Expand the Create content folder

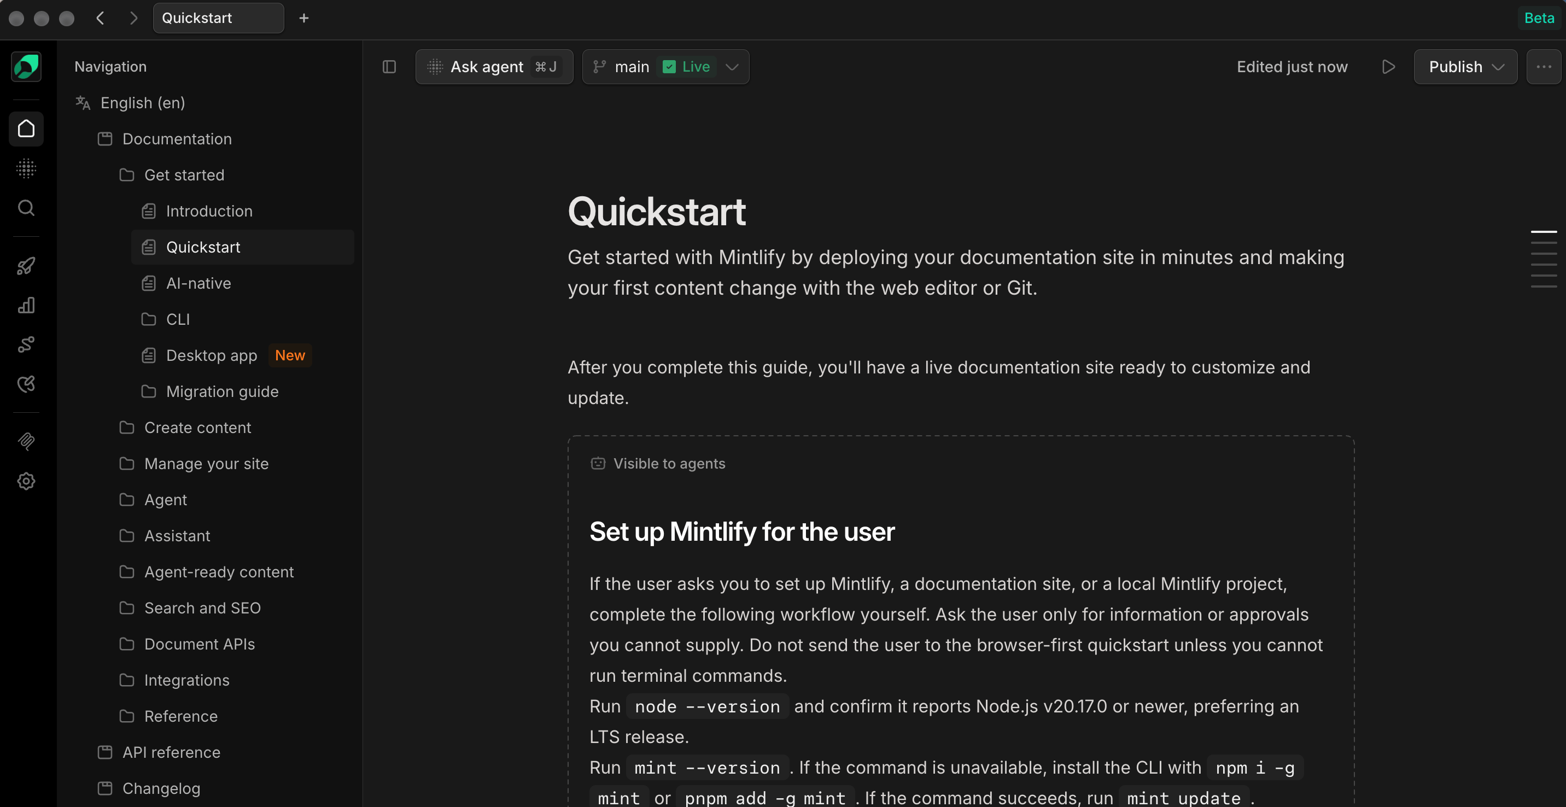[x=185, y=428]
